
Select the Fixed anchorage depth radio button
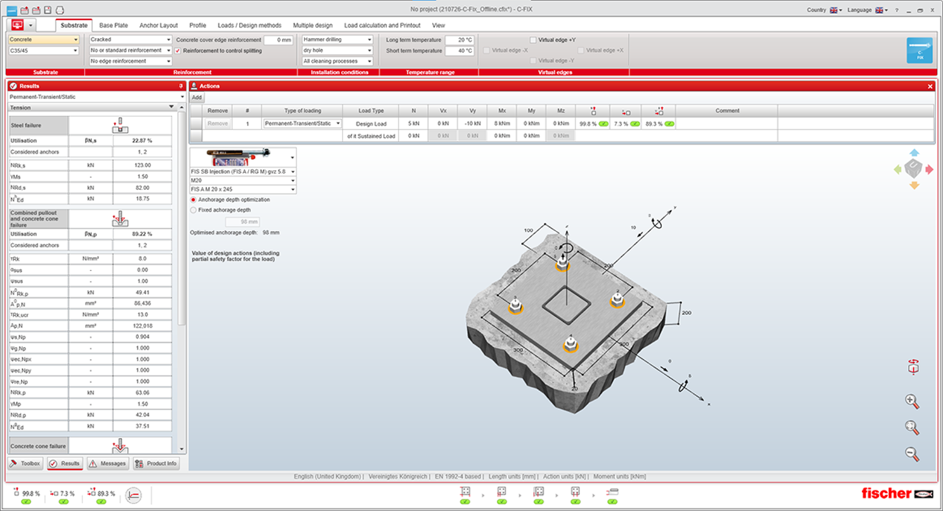tap(194, 209)
